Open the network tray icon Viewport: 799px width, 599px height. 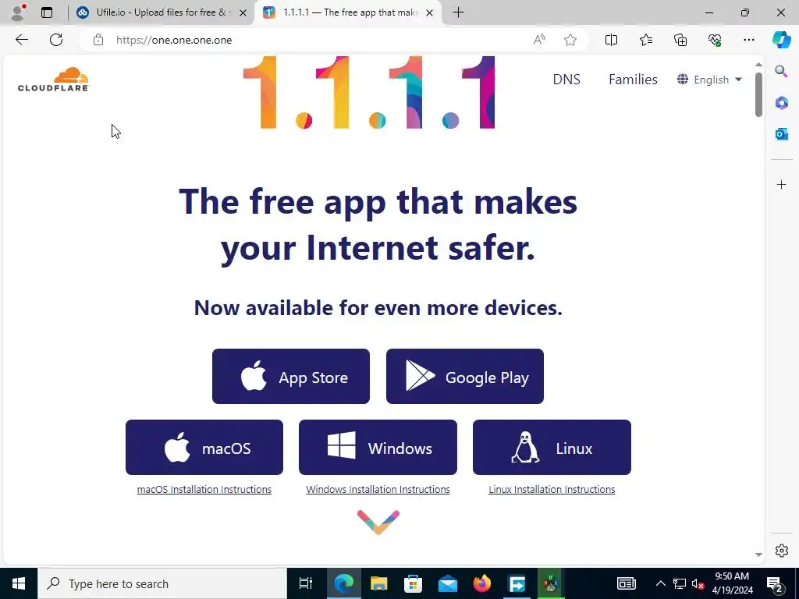coord(680,583)
